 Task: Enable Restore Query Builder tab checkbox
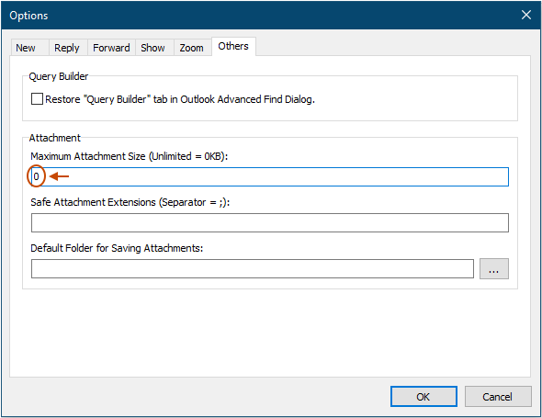point(37,99)
